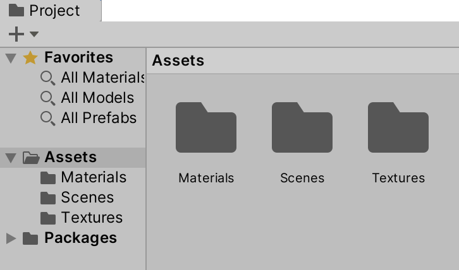Collapse the Favorites section arrow
Viewport: 459px width, 270px height.
[x=10, y=58]
